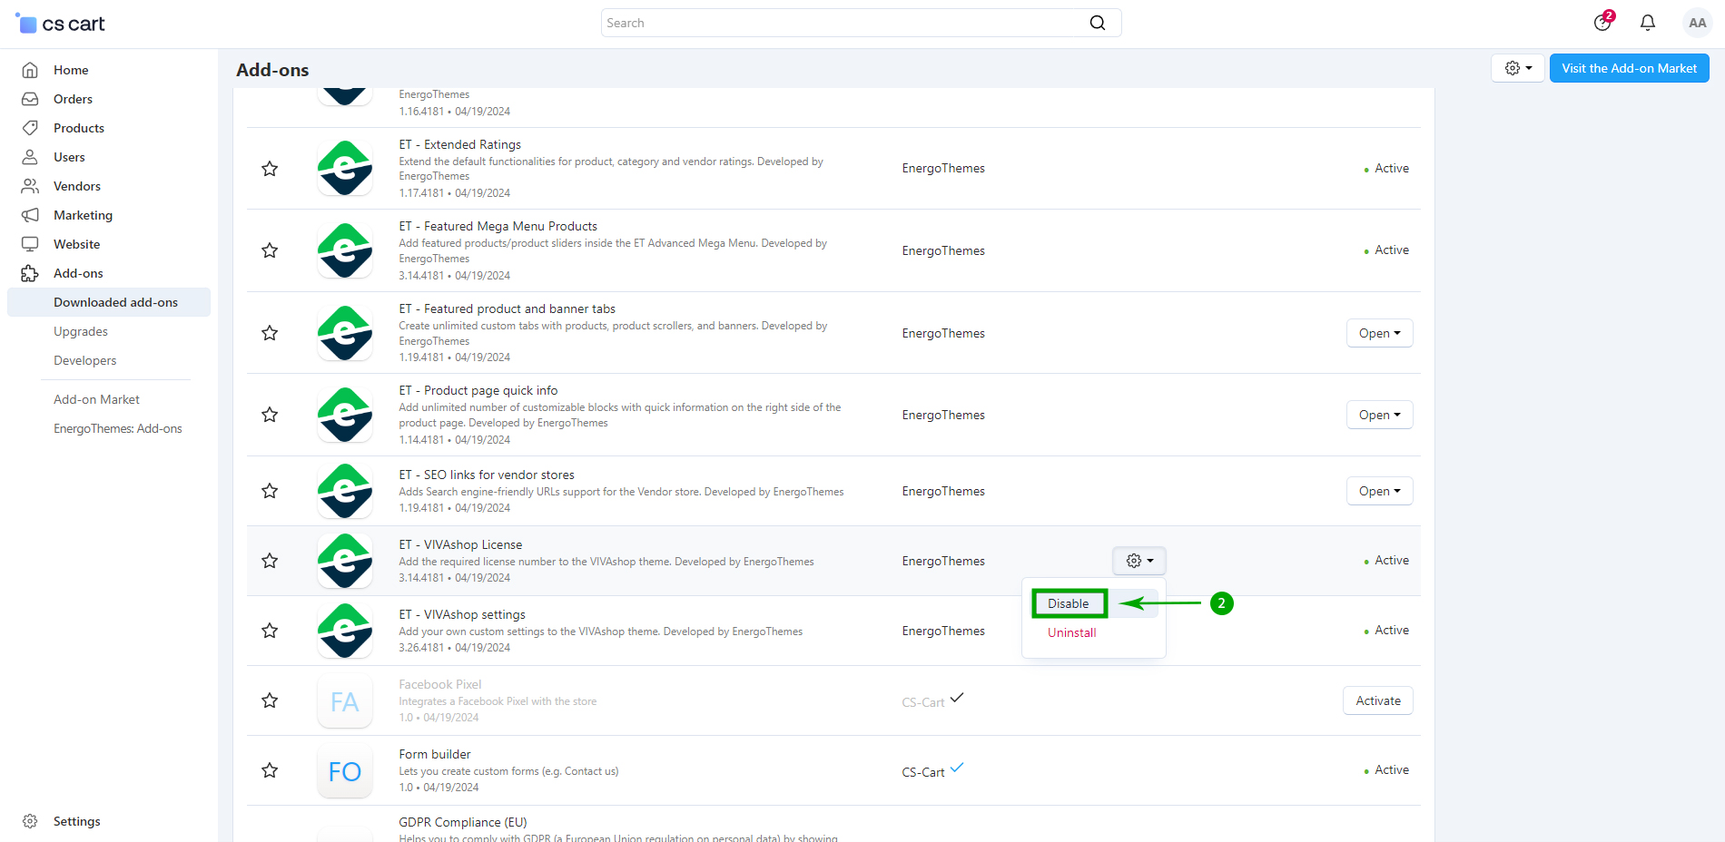Open dropdown for ET - SEO links for vendor stores
Image resolution: width=1725 pixels, height=842 pixels.
[1379, 491]
